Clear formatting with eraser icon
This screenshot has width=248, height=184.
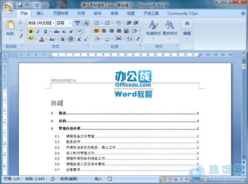pyautogui.click(x=80, y=32)
